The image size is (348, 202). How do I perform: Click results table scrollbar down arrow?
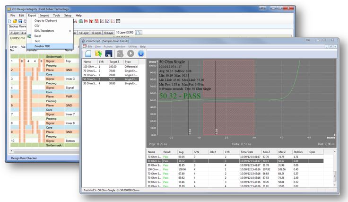335,184
